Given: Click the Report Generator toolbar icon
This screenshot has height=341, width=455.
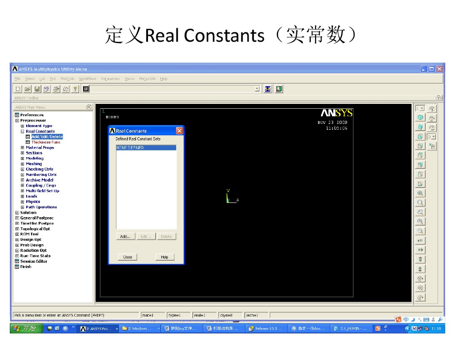Looking at the screenshot, I should click(x=66, y=89).
